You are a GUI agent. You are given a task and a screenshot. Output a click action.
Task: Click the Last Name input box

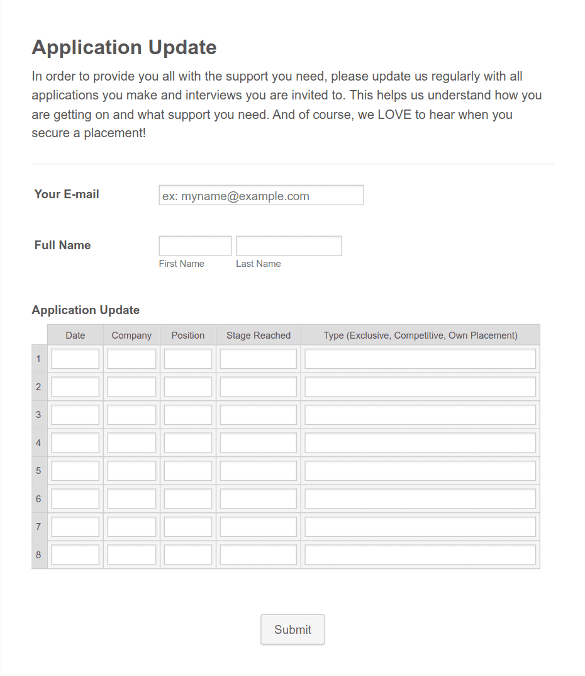pyautogui.click(x=288, y=245)
